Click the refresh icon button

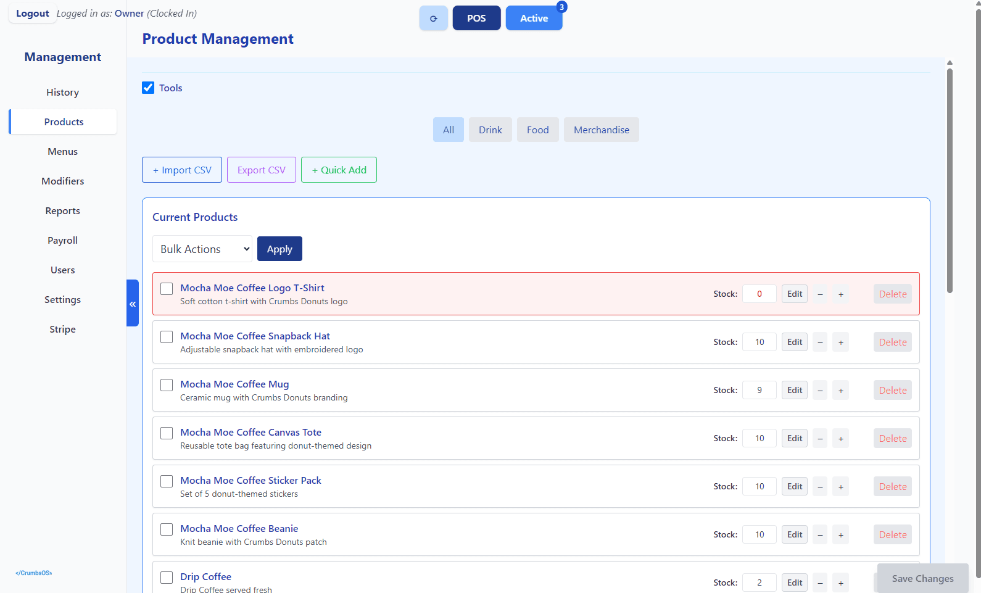(x=433, y=19)
